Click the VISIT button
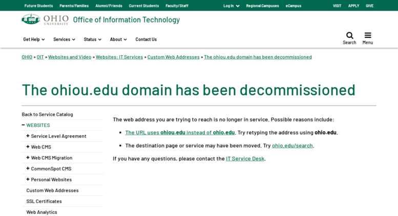The image size is (398, 216). click(337, 6)
